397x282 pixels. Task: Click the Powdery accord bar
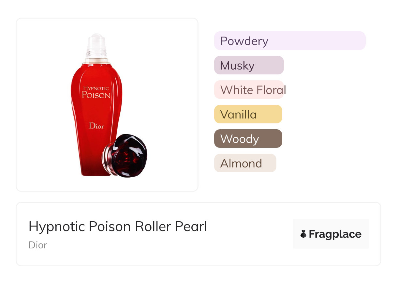click(290, 41)
